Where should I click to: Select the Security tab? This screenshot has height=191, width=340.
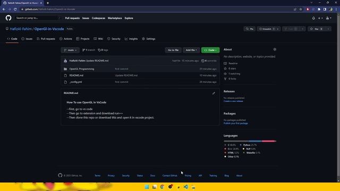point(114,39)
